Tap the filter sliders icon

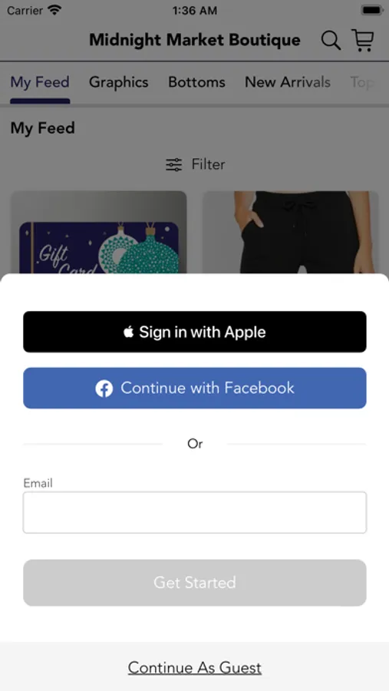tap(173, 165)
